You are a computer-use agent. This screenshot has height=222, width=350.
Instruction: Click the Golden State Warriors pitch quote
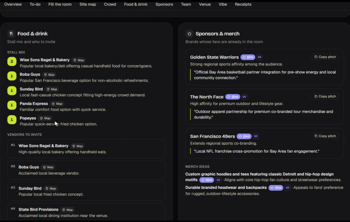click(265, 75)
